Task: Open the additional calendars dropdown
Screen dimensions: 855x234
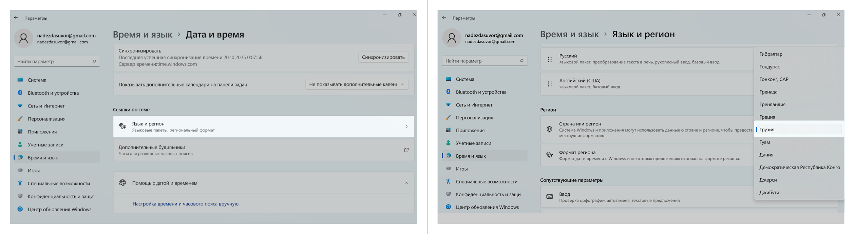Action: pyautogui.click(x=357, y=84)
